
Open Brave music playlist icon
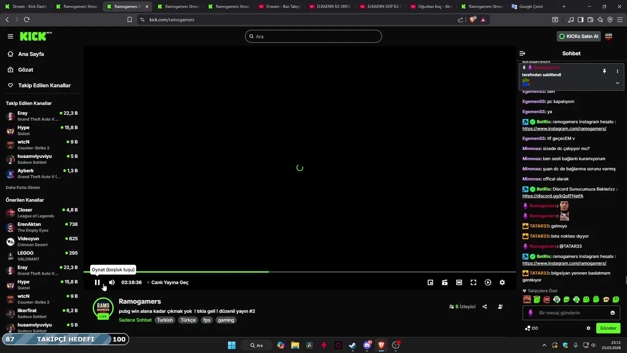(x=571, y=20)
